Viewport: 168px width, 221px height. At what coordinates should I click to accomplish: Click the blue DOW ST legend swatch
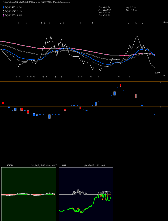point(3,7)
